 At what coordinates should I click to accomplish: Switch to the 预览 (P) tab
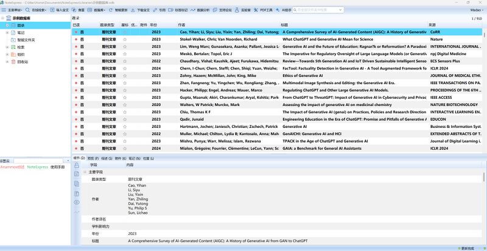[x=93, y=158]
